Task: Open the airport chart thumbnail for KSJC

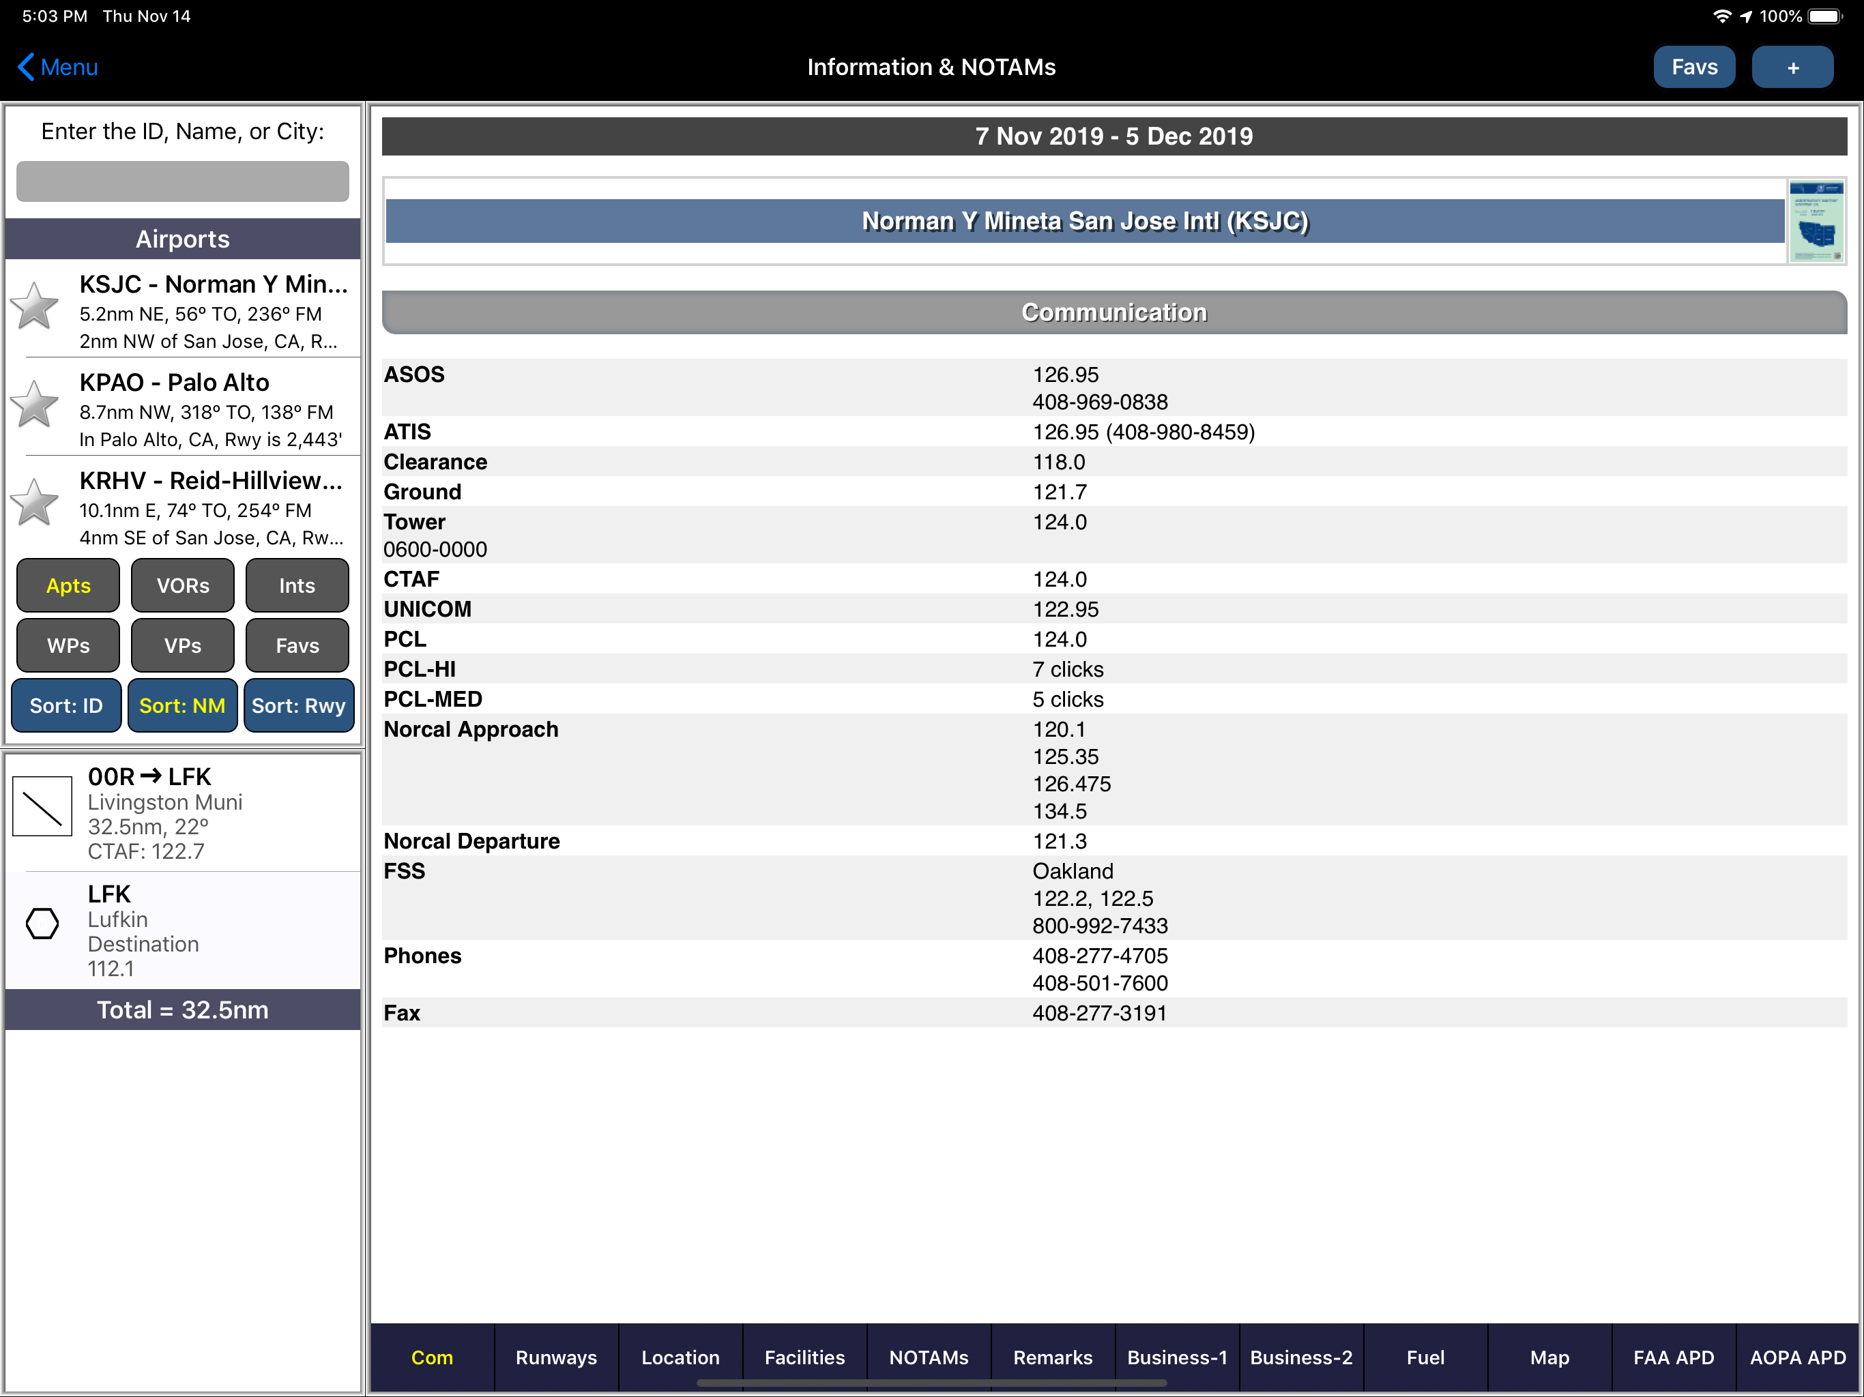Action: coord(1816,221)
